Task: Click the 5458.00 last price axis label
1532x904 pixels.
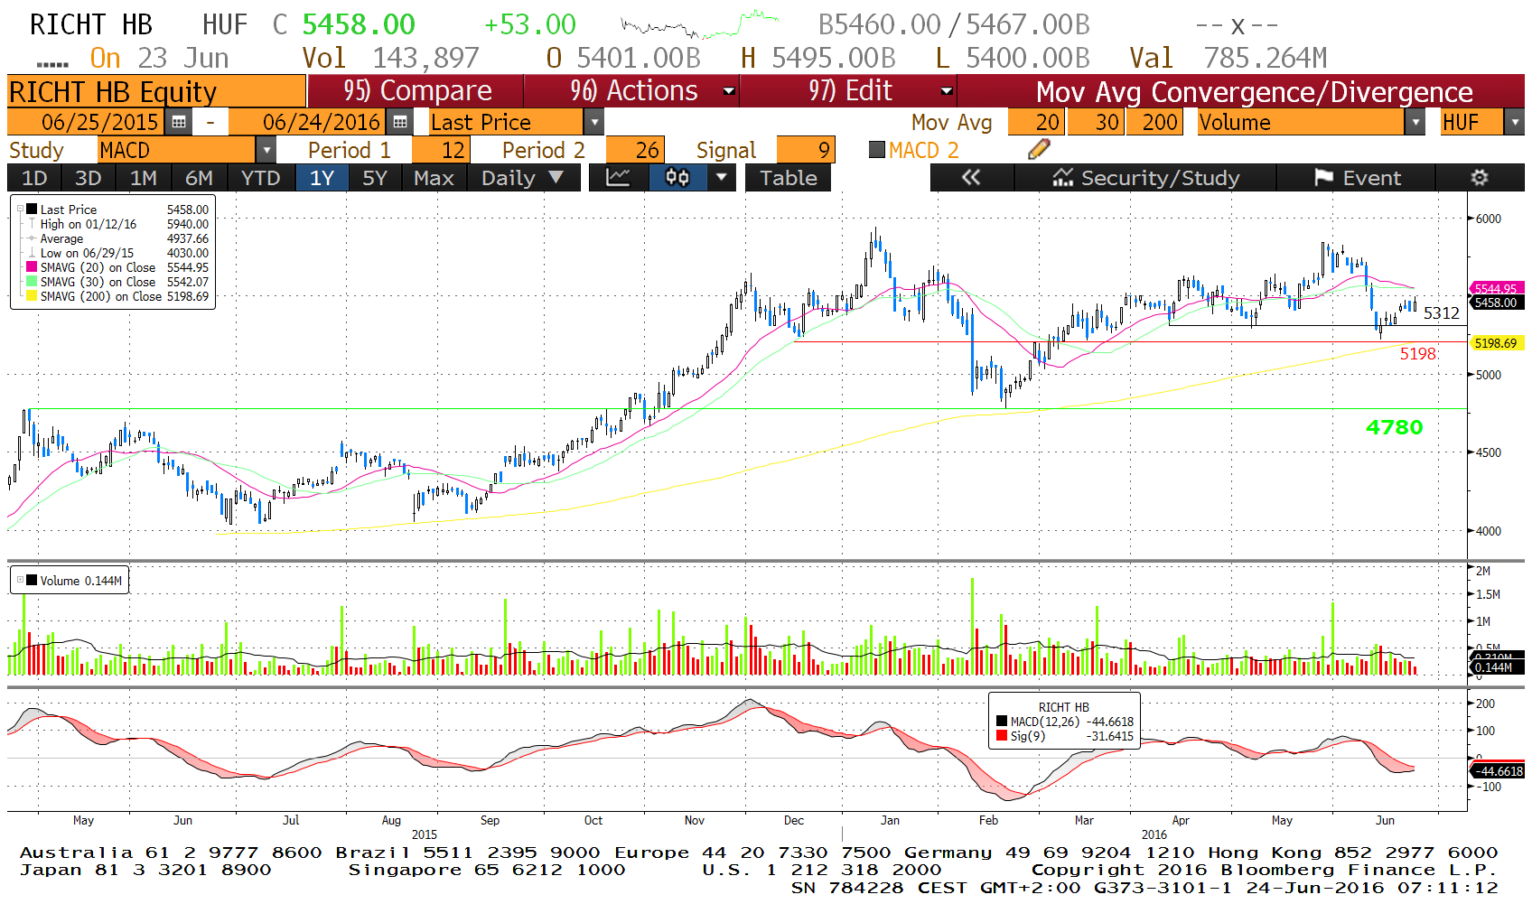Action: point(1496,303)
